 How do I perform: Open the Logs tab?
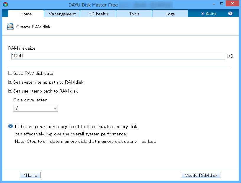click(170, 14)
